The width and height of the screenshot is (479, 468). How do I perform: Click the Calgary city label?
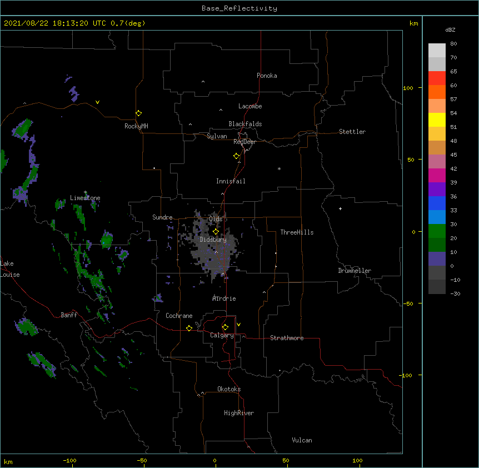coord(222,335)
